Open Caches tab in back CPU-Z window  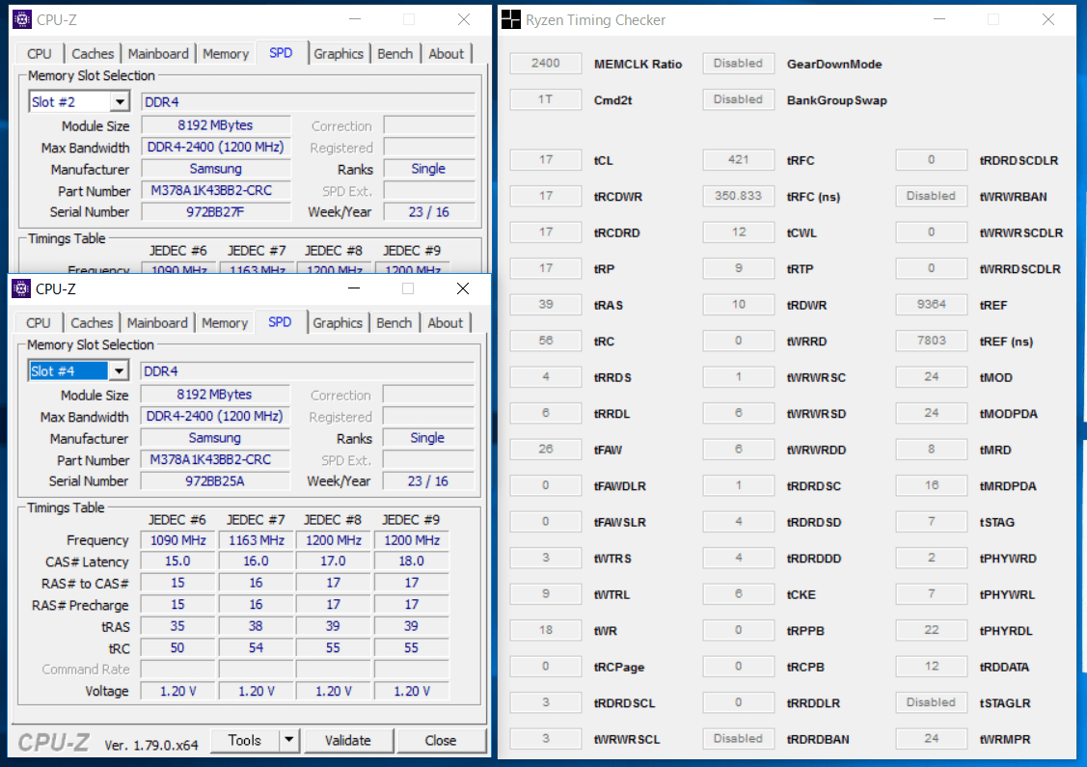point(93,53)
